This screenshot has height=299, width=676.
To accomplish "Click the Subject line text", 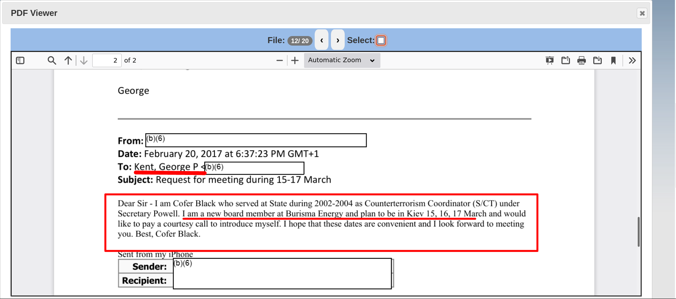I will [225, 180].
